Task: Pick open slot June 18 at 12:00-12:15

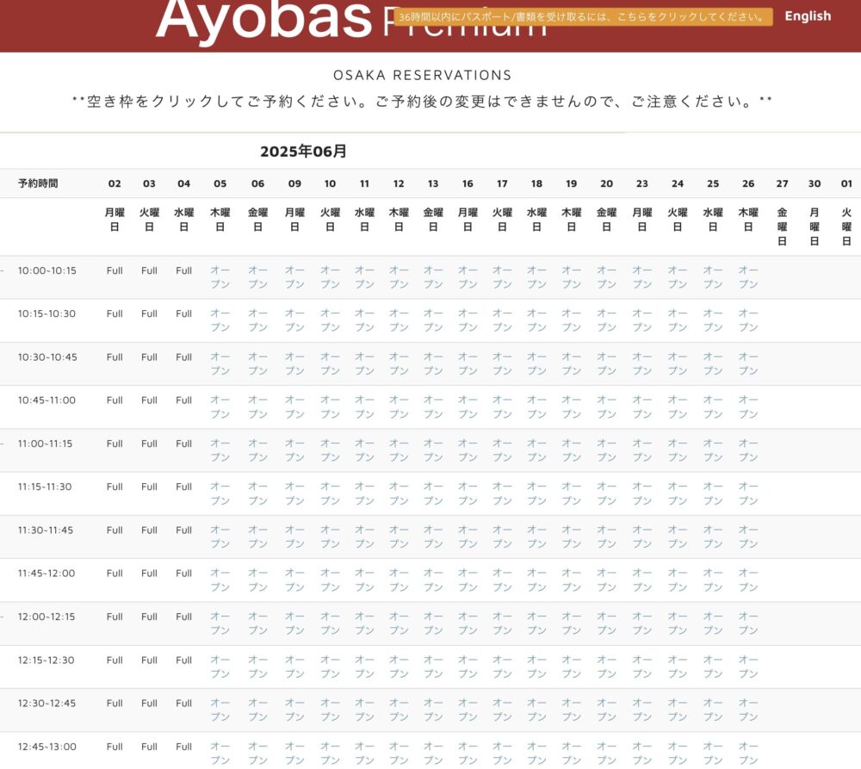Action: click(536, 623)
